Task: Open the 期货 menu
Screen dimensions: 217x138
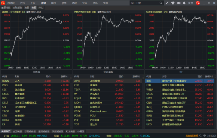Action: click(x=54, y=3)
